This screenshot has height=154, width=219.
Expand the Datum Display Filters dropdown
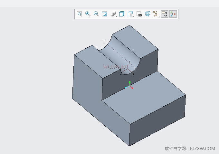156,14
